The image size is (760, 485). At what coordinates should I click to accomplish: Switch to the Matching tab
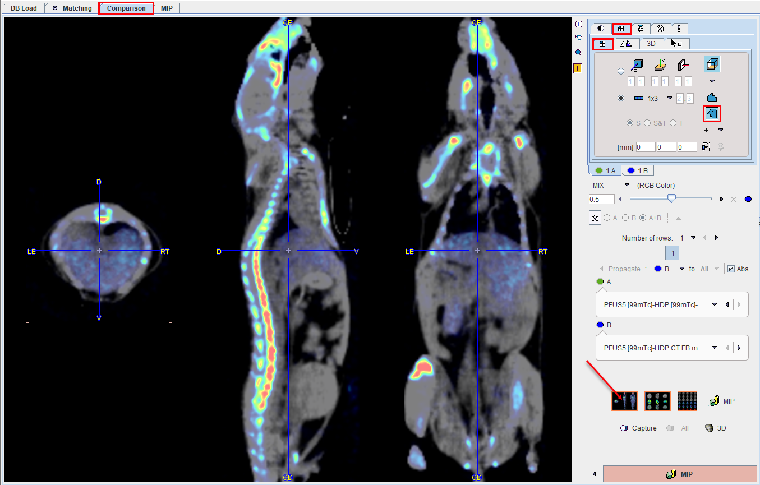point(71,8)
